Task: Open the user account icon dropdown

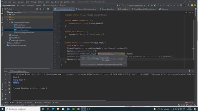Action: coord(118,6)
